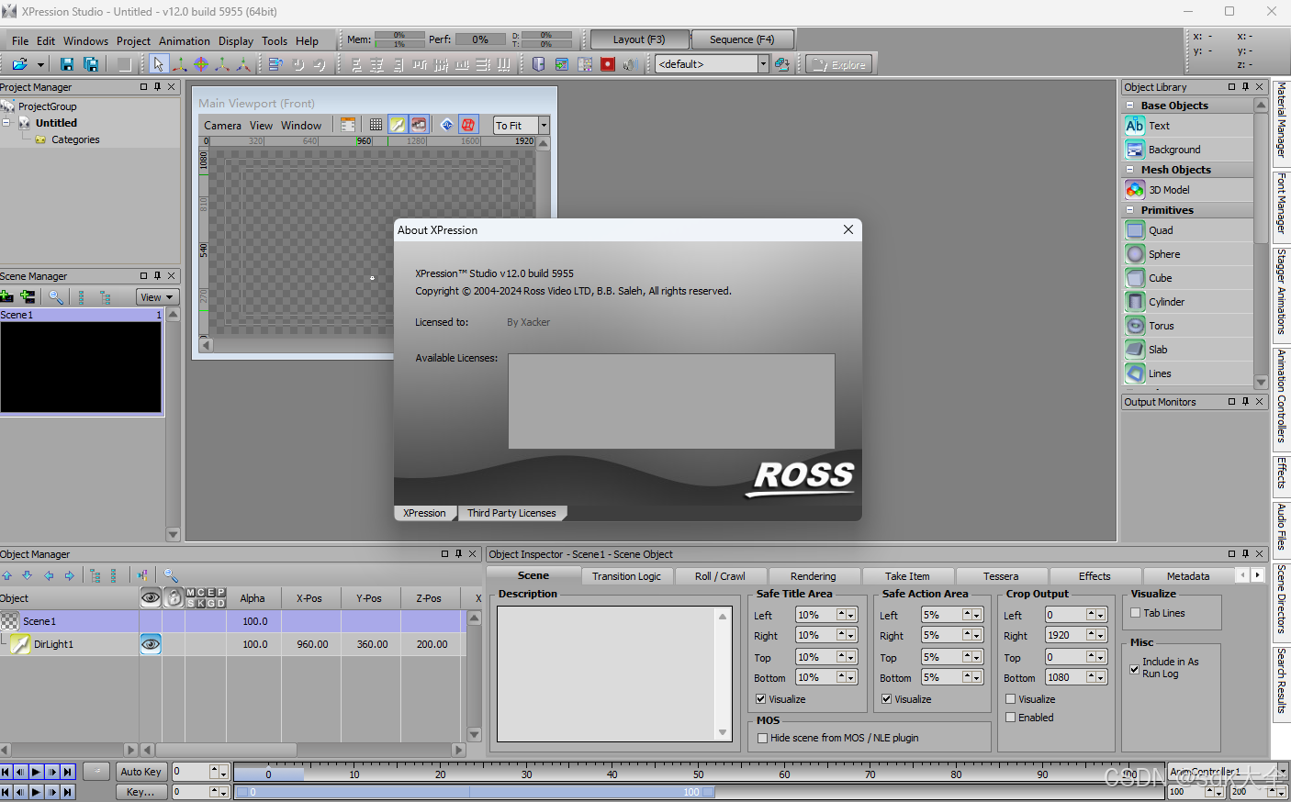Enable Hide scene from MOS / NLE plugin
Screen dimensions: 1291x802
coord(762,738)
